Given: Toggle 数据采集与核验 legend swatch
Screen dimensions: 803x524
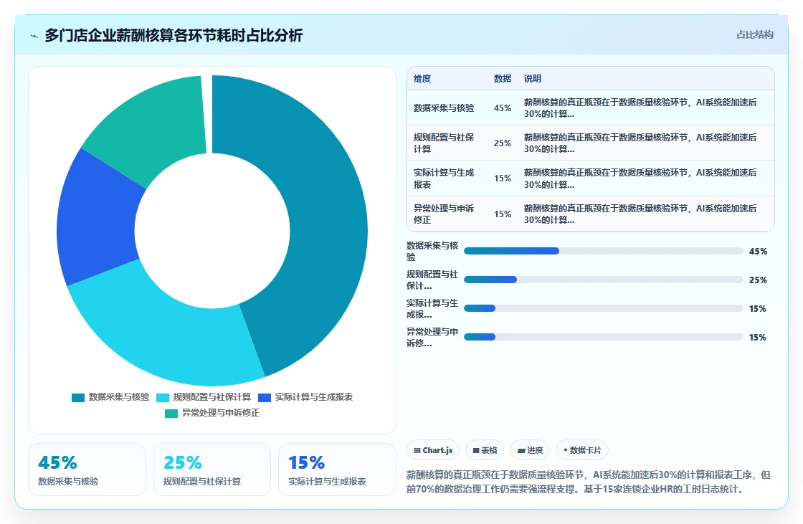Looking at the screenshot, I should pyautogui.click(x=78, y=398).
